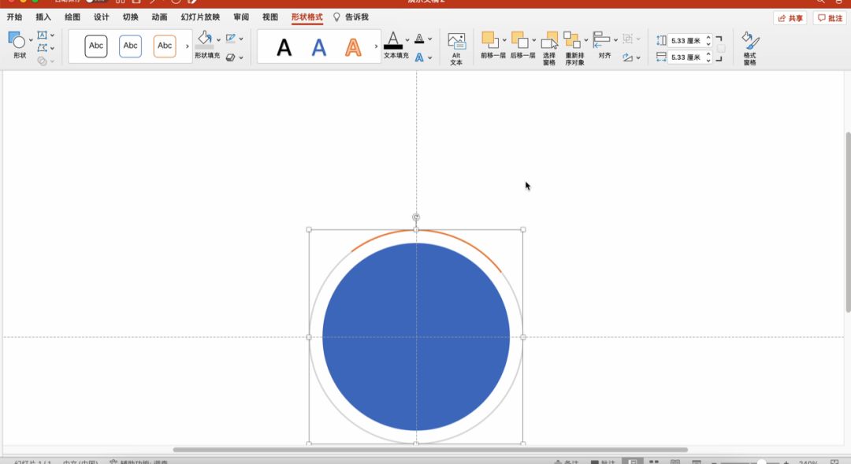Switch to the 切换 tab
This screenshot has height=464, width=851.
pyautogui.click(x=130, y=17)
